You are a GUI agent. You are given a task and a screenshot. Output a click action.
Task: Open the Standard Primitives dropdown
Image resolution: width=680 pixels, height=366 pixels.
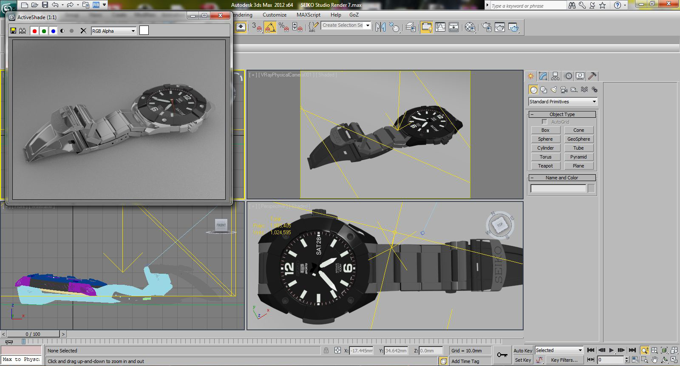click(x=563, y=102)
